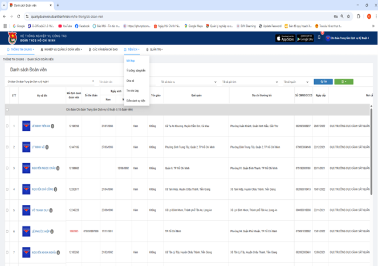Select 'Môi hoạ' from the Tiện ích menu

click(130, 60)
